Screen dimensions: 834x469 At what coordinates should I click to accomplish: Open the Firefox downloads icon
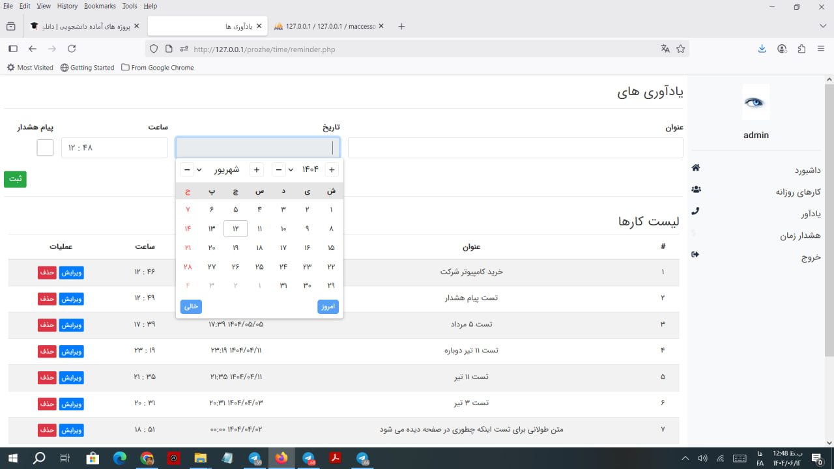tap(762, 49)
